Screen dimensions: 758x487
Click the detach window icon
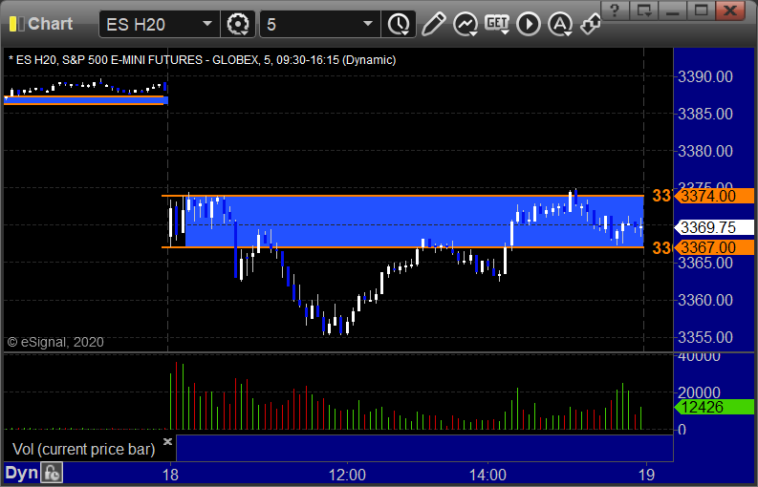644,10
